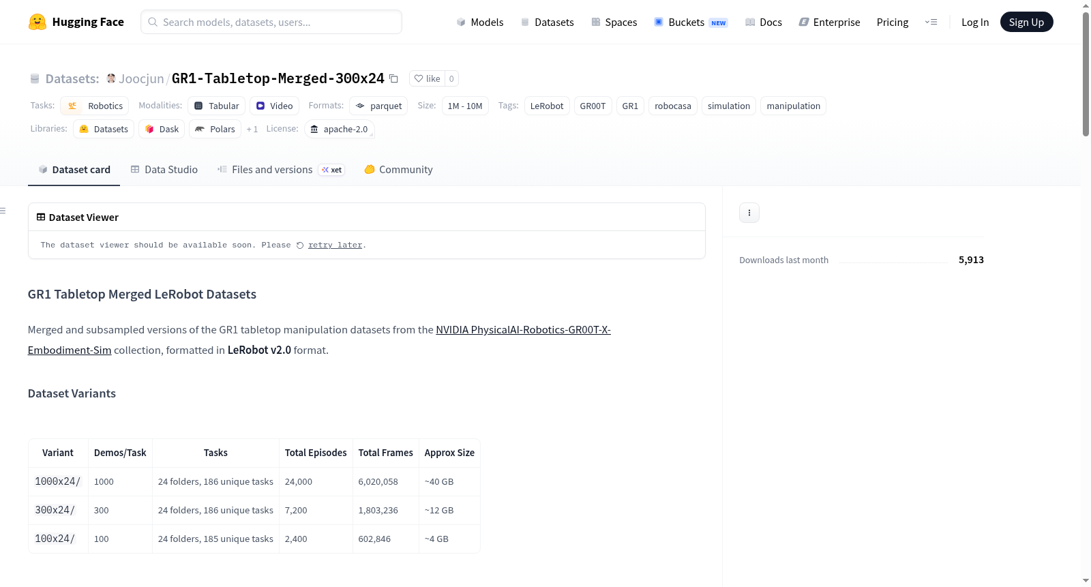This screenshot has height=587, width=1091.
Task: Switch to the Data Studio tab
Action: point(164,170)
